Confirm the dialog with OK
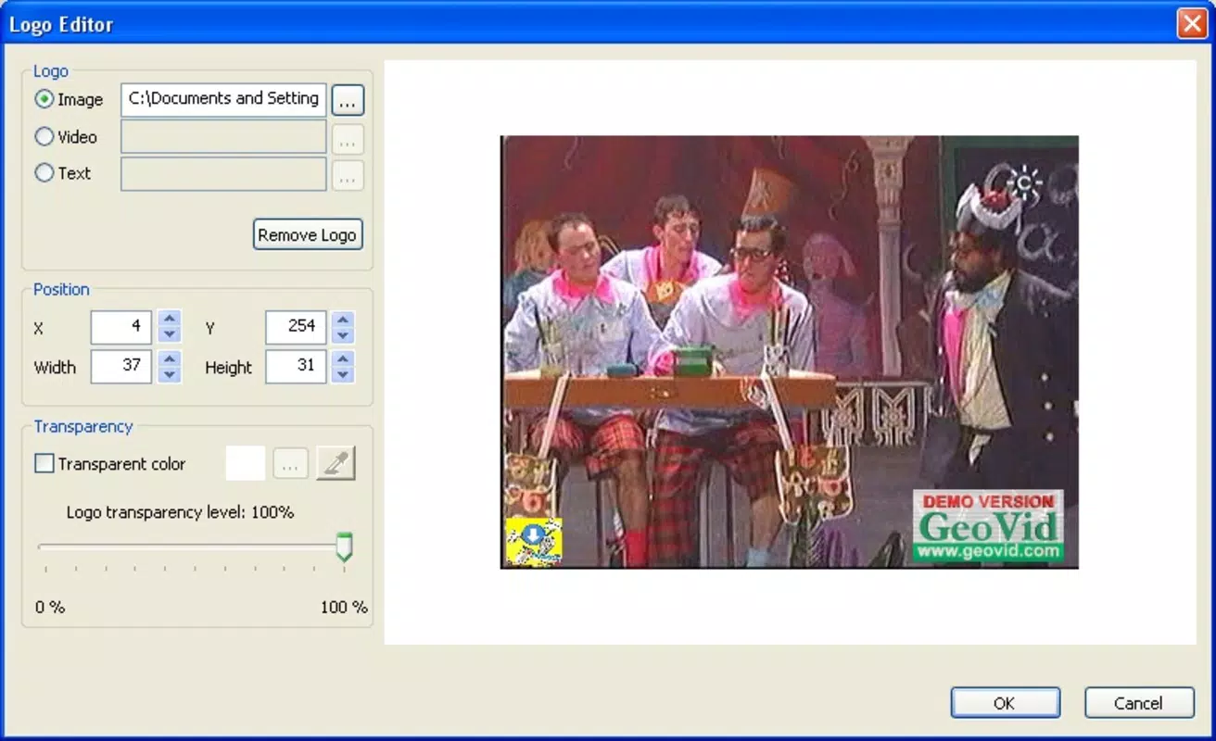The width and height of the screenshot is (1216, 741). coord(1006,703)
